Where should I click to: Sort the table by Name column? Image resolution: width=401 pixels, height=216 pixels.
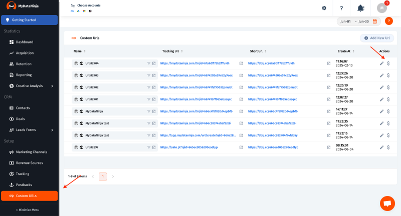tap(84, 51)
